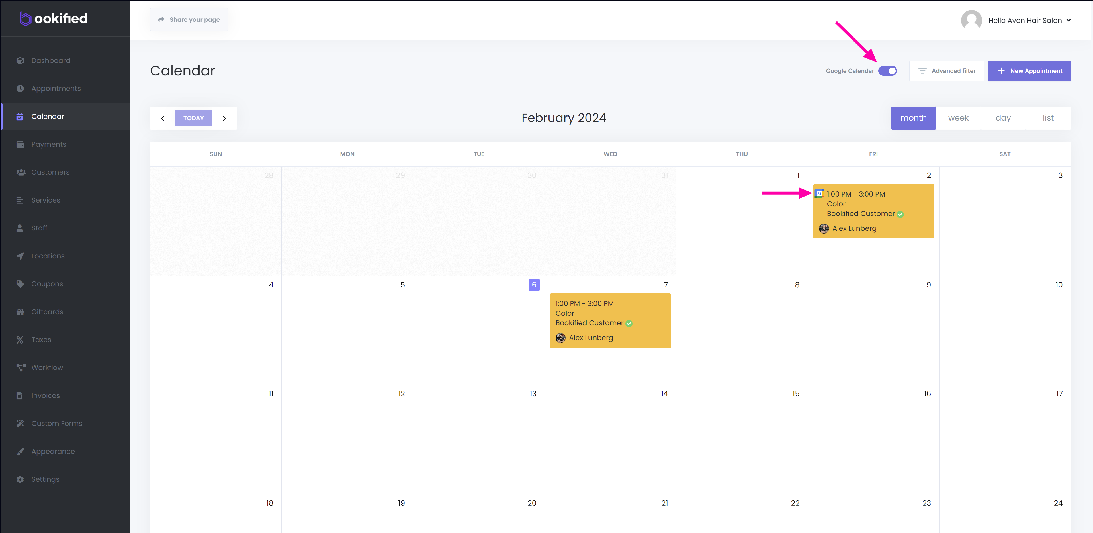Click date number 14
This screenshot has width=1093, height=533.
664,394
